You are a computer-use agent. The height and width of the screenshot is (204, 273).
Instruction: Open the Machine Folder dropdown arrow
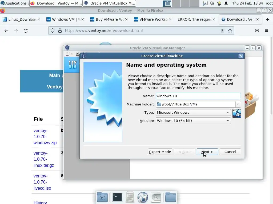238,104
